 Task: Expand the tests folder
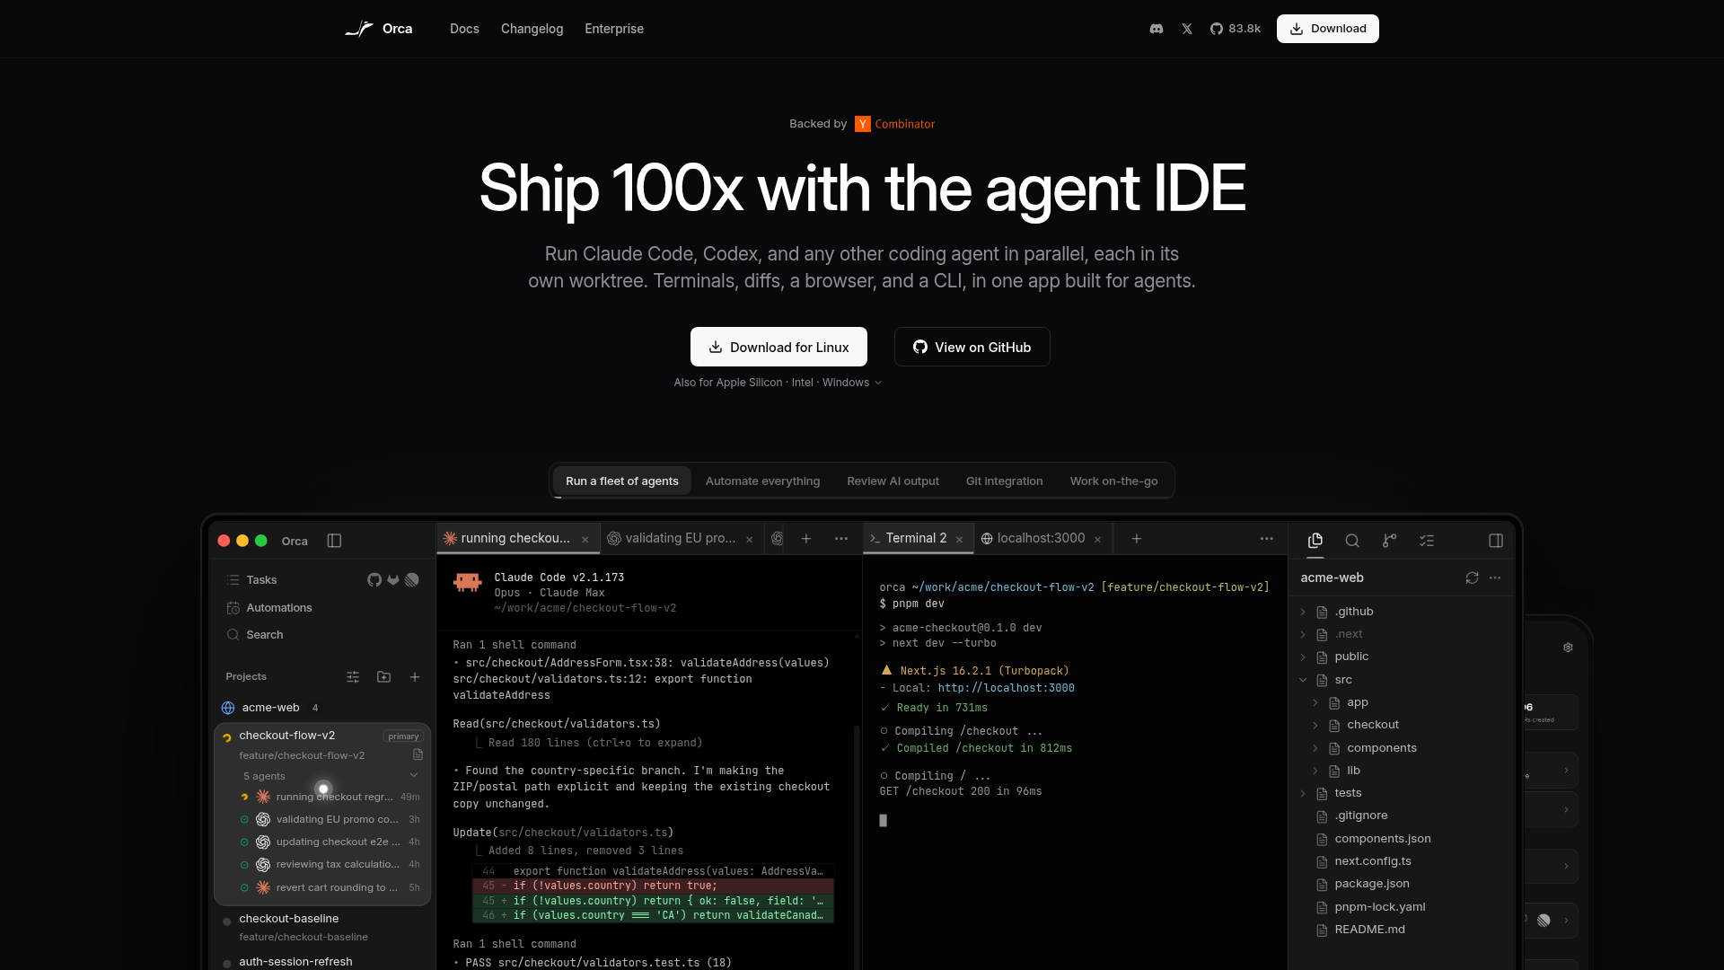1304,794
